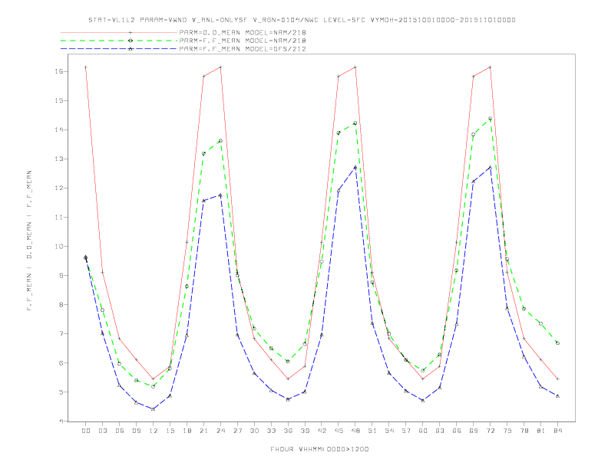
Task: Click the blue triangle data point at hour 84
Action: (557, 396)
